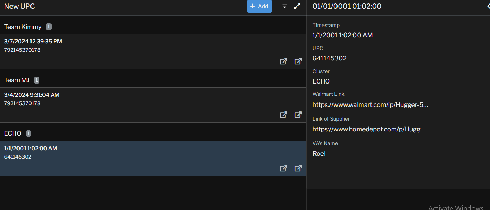The width and height of the screenshot is (490, 210).
Task: Open supplier link icon in Team MJ record
Action: (298, 115)
